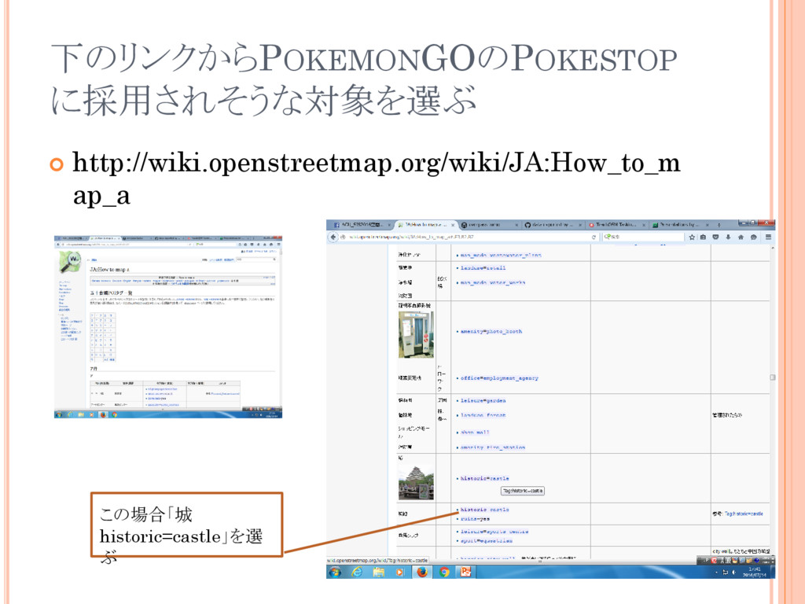Switch to the Presentations browser tab
Screen dimensions: 805x604
pyautogui.click(x=680, y=225)
